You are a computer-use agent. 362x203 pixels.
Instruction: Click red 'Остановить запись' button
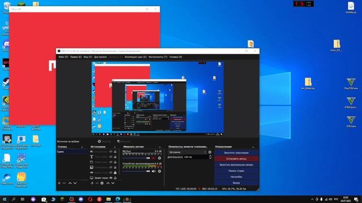(x=236, y=159)
